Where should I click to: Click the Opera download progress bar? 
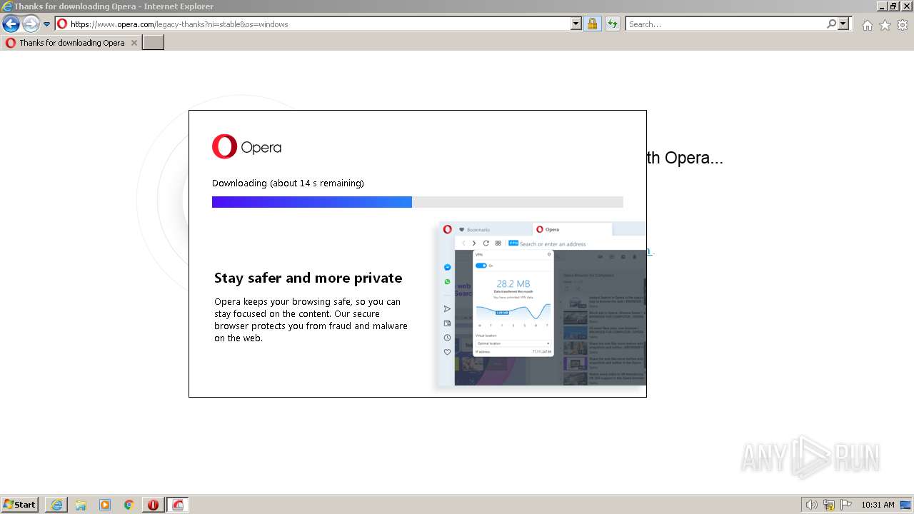418,202
